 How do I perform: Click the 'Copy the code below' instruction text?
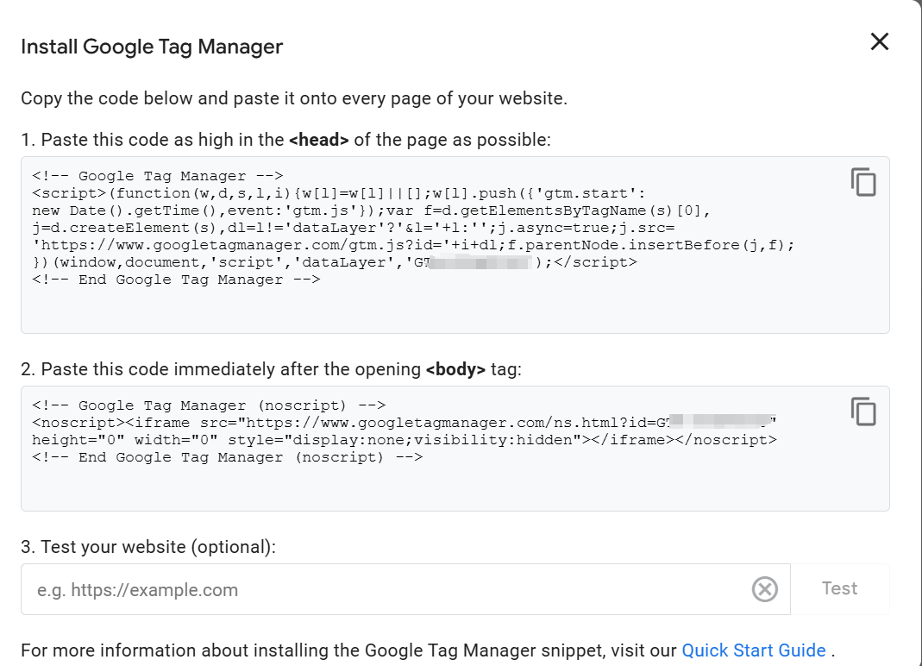pos(293,97)
